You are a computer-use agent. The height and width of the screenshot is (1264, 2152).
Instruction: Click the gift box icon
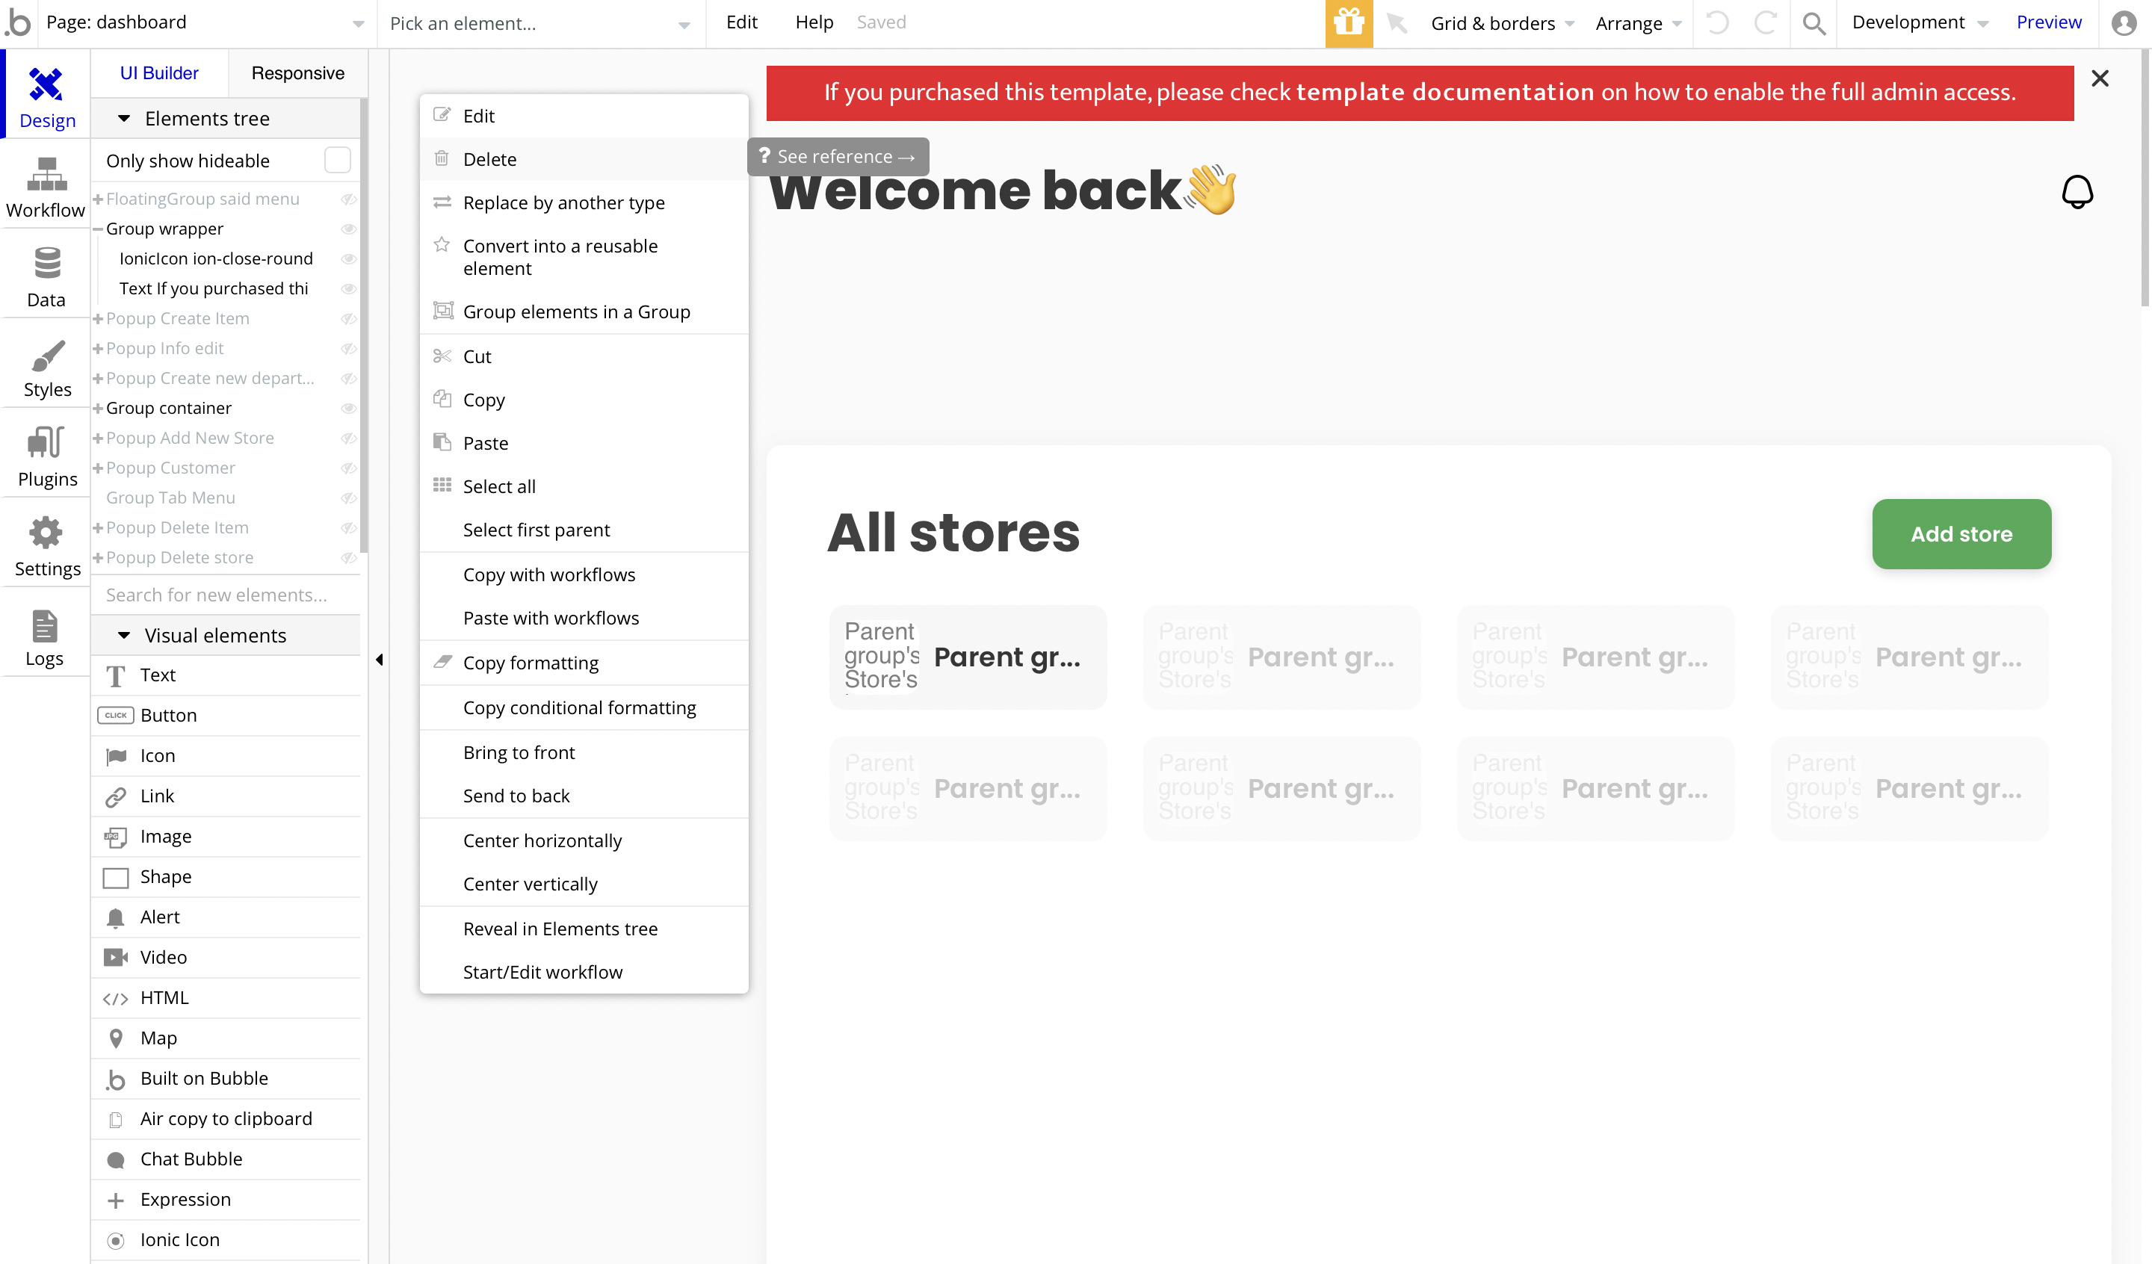(x=1349, y=23)
